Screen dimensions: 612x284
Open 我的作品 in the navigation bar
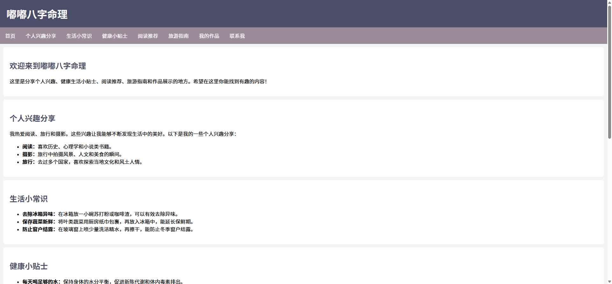[209, 36]
